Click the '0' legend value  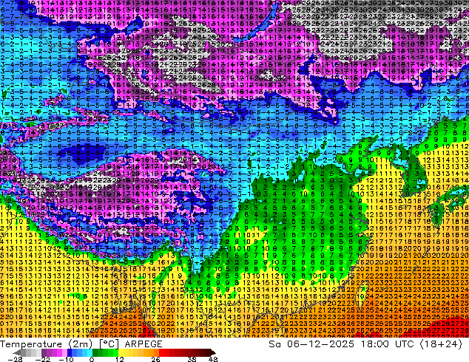(x=92, y=359)
